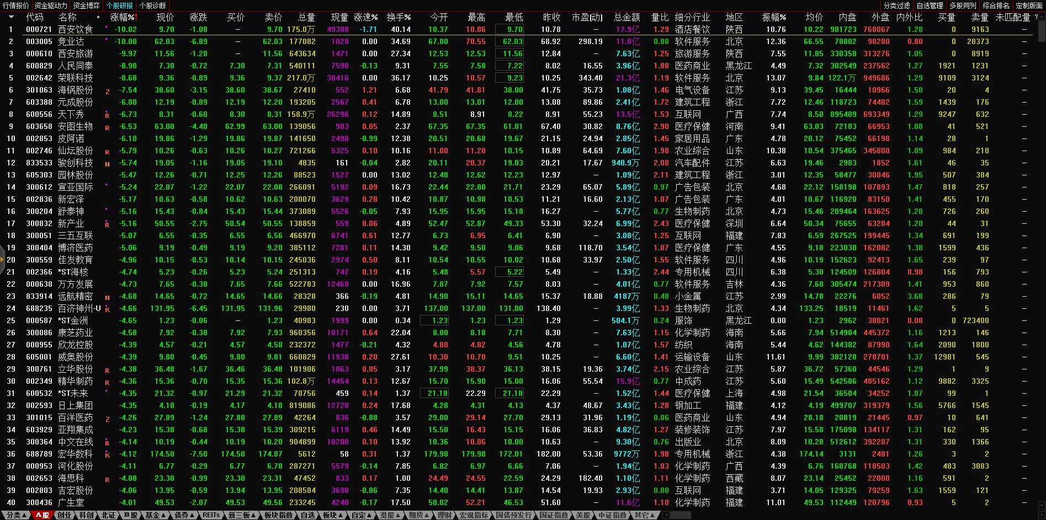This screenshot has height=520, width=1046.
Task: Click the N marker beside 骏创科技
Action: click(107, 164)
